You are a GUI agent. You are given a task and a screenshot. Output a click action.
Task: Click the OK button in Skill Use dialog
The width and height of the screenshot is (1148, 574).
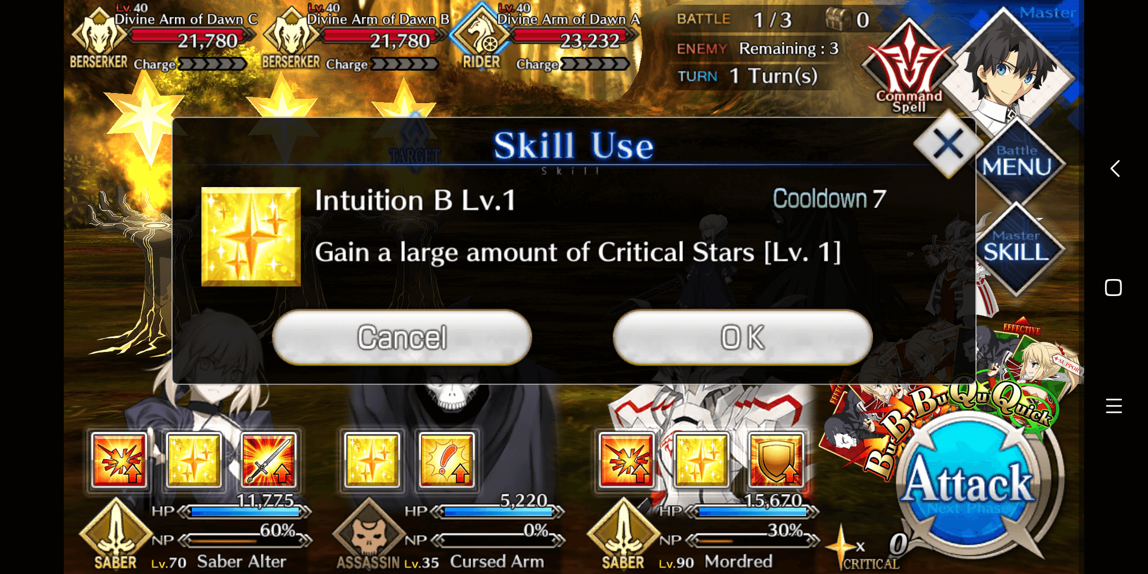coord(742,337)
